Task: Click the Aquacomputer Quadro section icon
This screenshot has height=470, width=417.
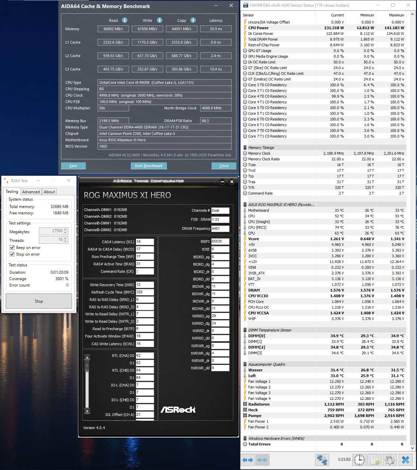Action: pos(245,364)
